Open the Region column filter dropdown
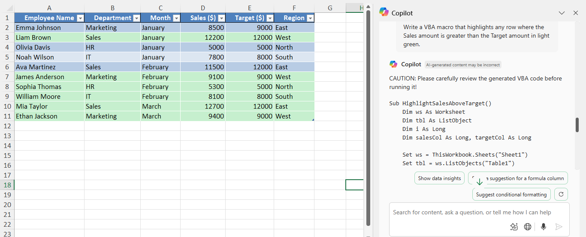The width and height of the screenshot is (586, 237). (x=310, y=18)
